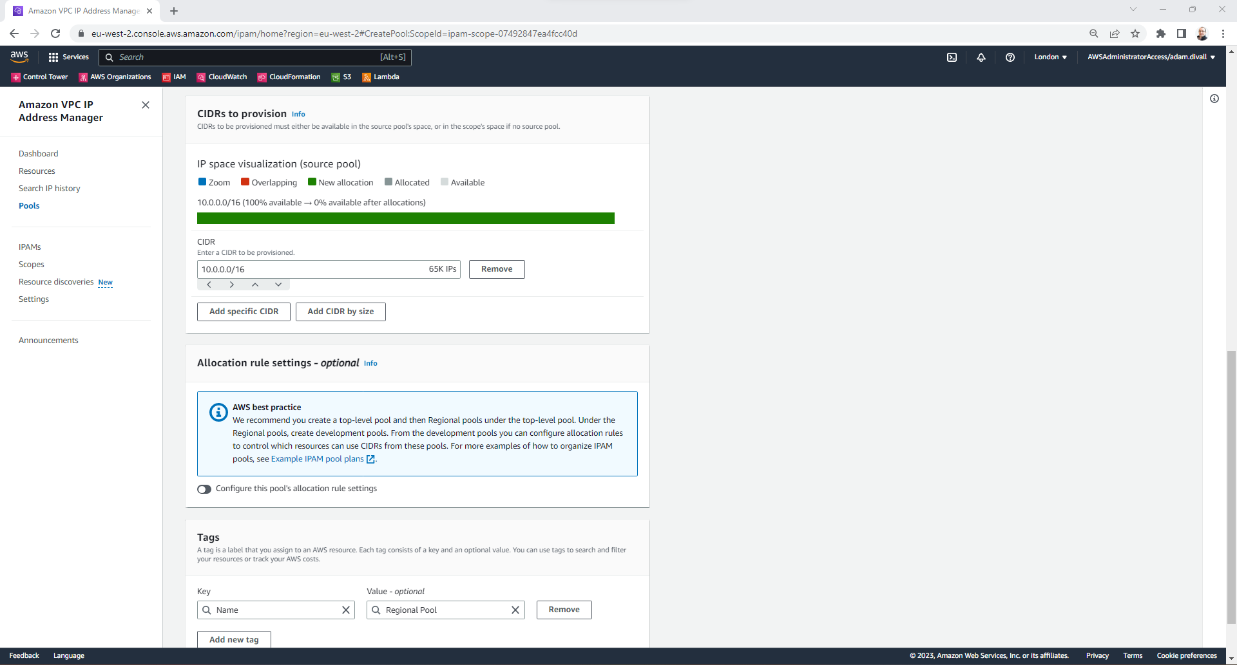Open Announcements in sidebar

click(48, 341)
